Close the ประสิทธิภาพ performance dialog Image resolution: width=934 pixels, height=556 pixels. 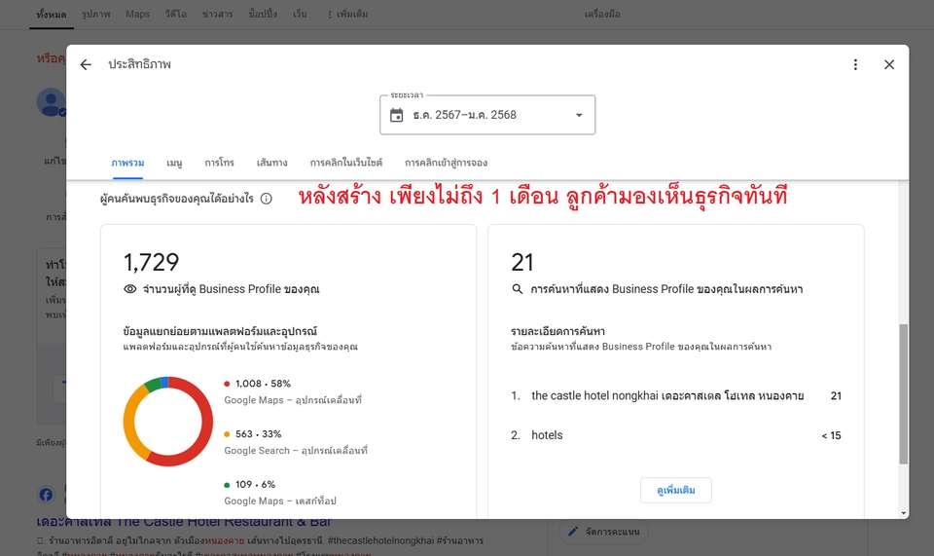tap(889, 64)
